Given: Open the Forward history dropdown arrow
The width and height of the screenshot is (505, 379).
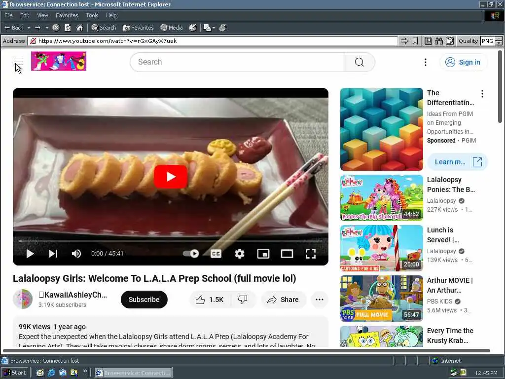Looking at the screenshot, I should tap(47, 28).
